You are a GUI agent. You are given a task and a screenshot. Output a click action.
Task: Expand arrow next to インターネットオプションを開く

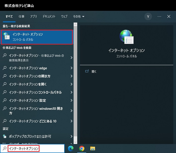tap(71, 84)
